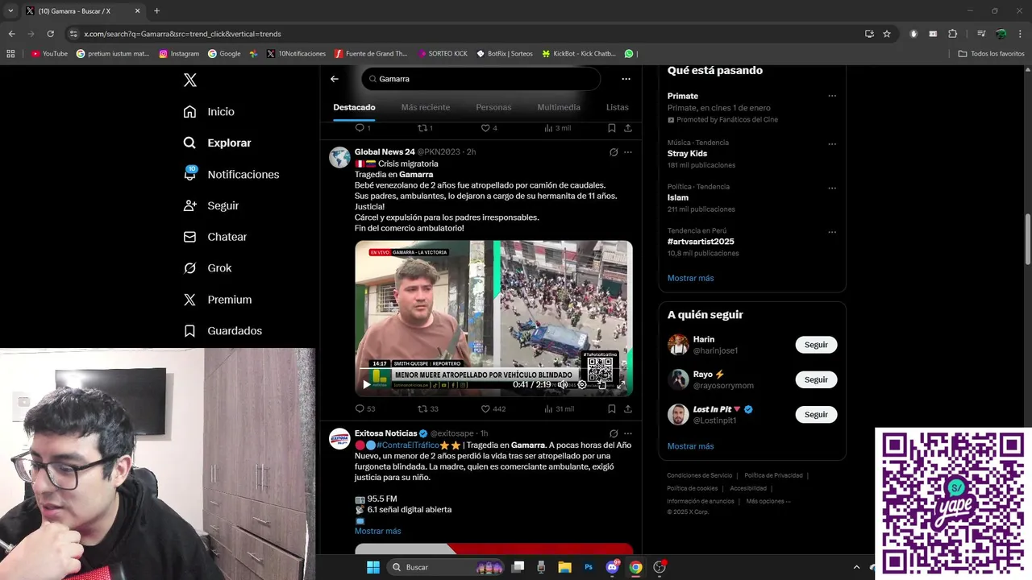Open the video settings gear

582,385
